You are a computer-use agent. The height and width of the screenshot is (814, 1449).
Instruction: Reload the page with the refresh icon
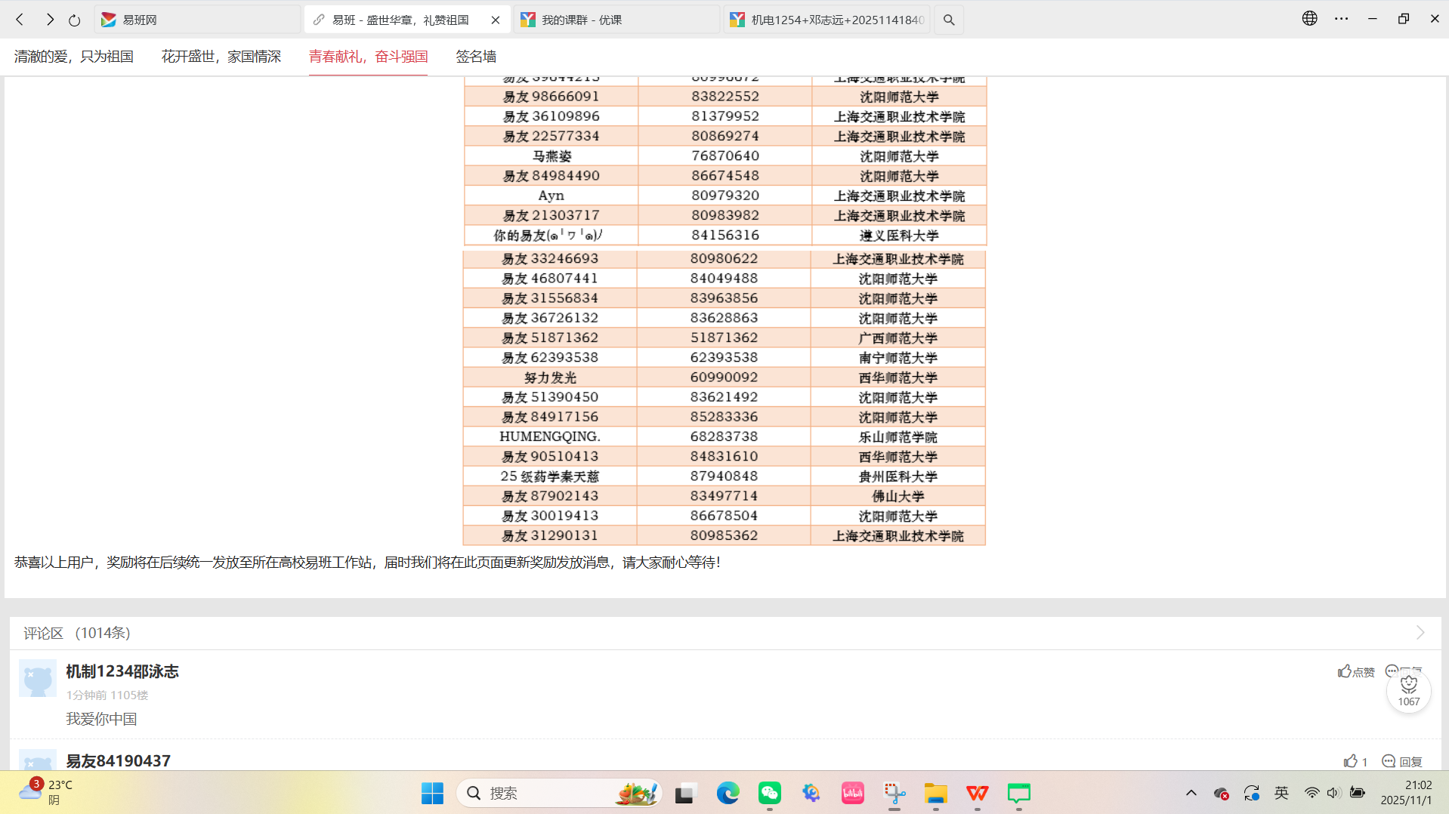(74, 20)
